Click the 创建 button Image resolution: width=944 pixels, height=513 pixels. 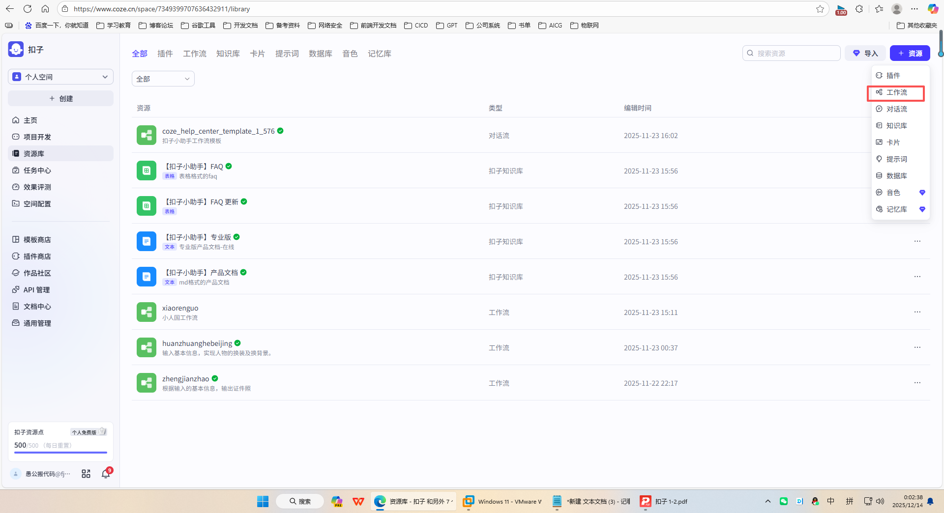click(x=60, y=98)
